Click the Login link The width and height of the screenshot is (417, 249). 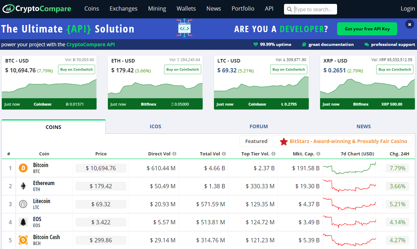coord(407,8)
